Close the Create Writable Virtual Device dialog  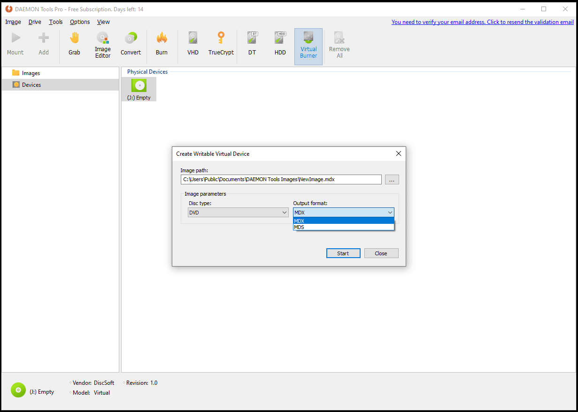399,153
